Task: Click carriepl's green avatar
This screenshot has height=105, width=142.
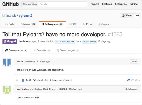Action: point(7,90)
